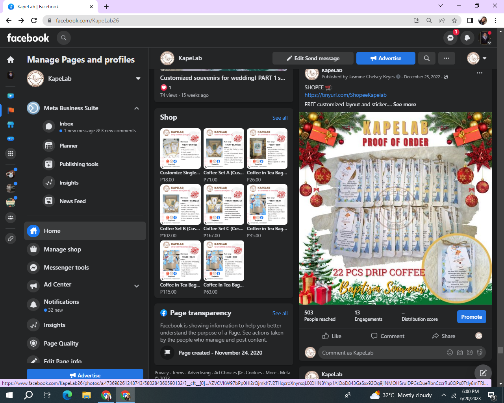504x403 pixels.
Task: Open the Gaming controller icon in left rail
Action: 11,139
